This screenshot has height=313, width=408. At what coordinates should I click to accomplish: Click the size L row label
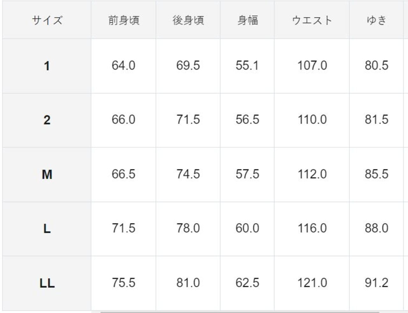47,229
